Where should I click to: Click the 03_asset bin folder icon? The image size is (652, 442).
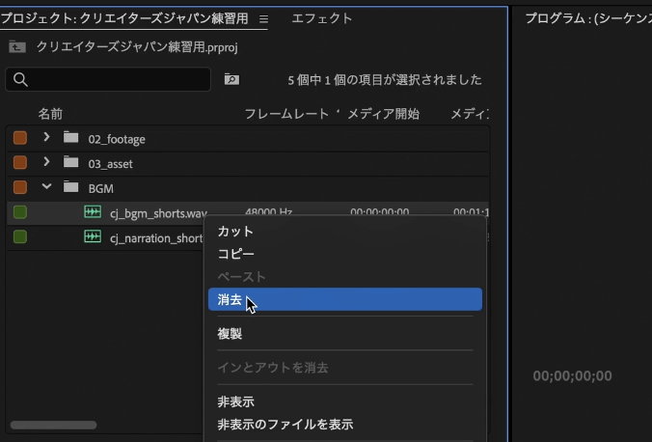[71, 162]
